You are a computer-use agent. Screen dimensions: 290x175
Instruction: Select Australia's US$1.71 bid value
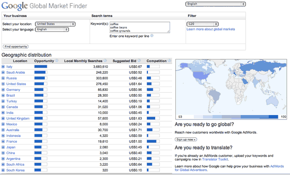135,130
